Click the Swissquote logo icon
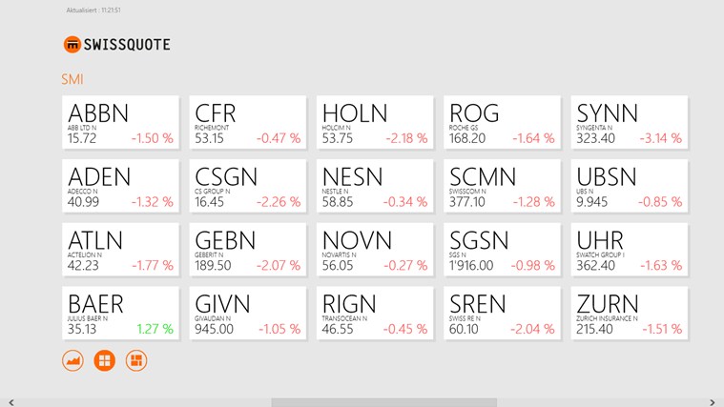Screen dimensions: 724x407 [72, 45]
